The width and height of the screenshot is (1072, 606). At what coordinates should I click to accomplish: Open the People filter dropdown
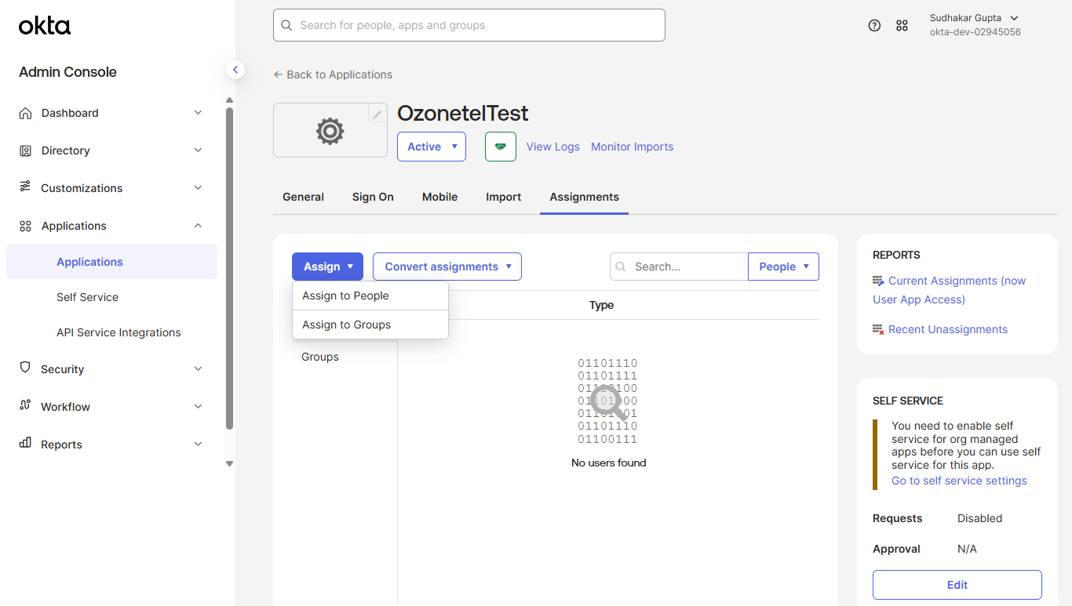coord(783,267)
